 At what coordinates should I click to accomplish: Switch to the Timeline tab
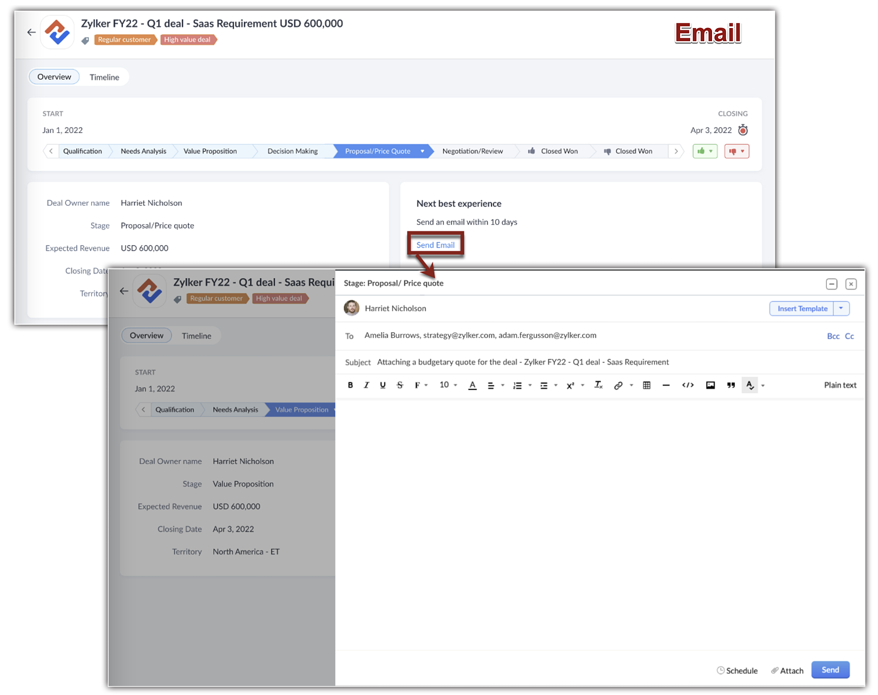click(x=104, y=77)
